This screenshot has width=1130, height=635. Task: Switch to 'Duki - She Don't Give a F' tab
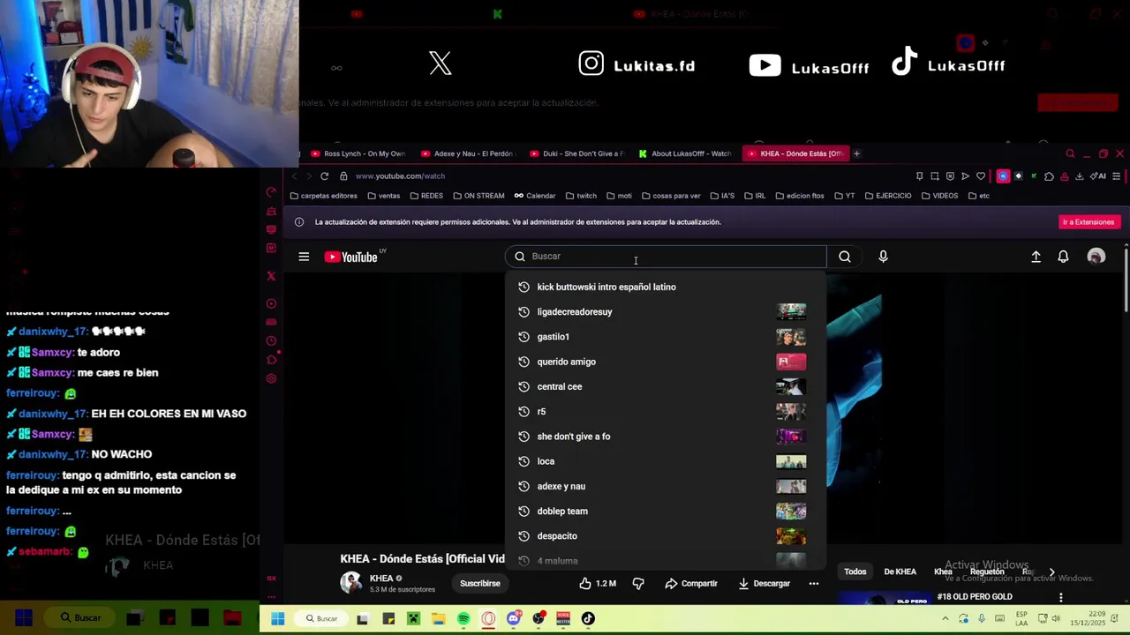(576, 153)
